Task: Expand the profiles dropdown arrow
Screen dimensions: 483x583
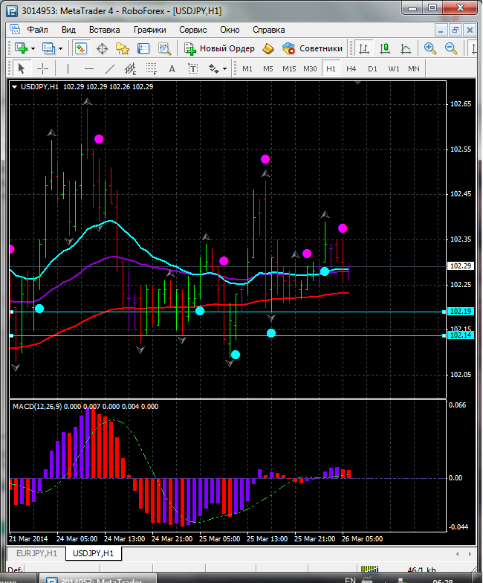Action: [60, 48]
